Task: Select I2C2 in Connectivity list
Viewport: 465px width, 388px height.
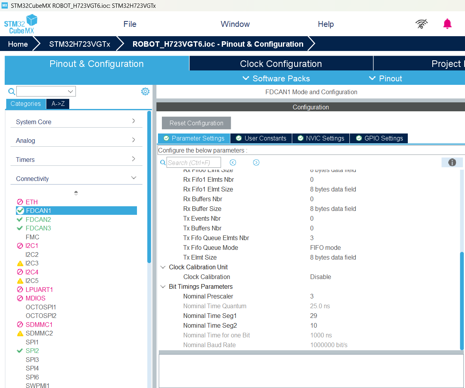Action: tap(32, 255)
